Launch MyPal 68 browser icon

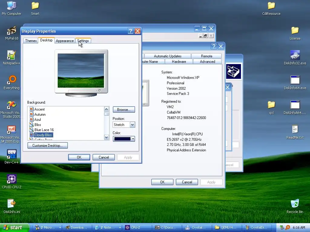pos(12,33)
